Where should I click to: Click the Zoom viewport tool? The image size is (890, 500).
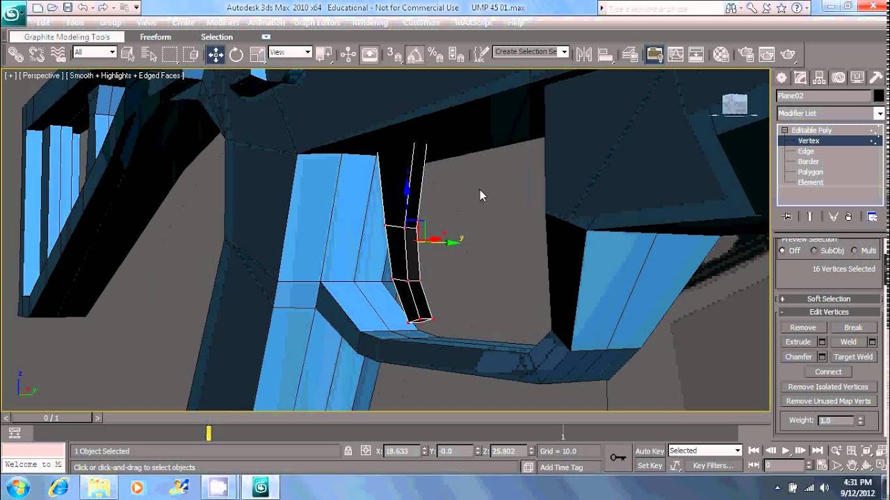coord(836,451)
